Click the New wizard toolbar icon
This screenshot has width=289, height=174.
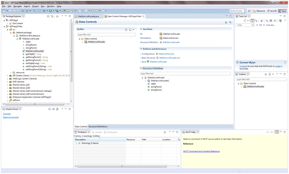[x=4, y=11]
